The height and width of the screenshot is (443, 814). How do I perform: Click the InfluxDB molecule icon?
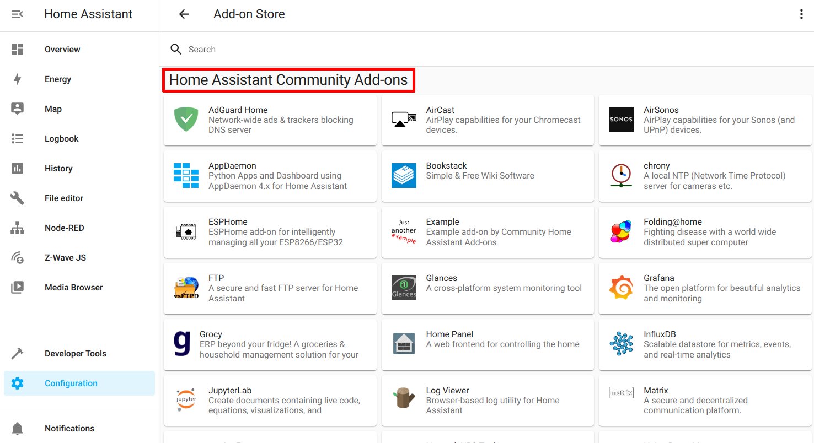click(x=621, y=344)
